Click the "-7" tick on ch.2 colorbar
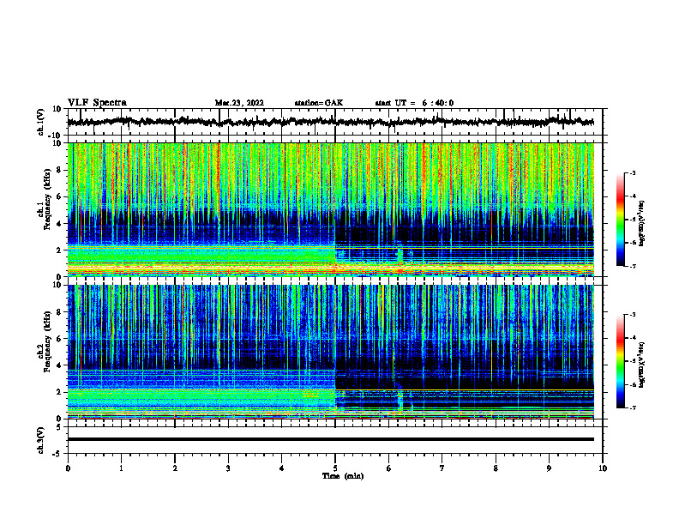 [633, 407]
